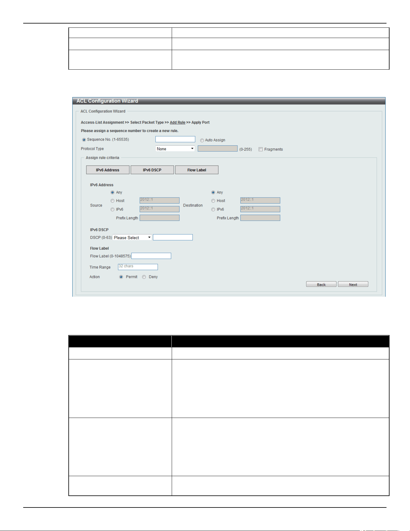Click the 'ACL Configuration Wizard' title bar text

[x=107, y=101]
